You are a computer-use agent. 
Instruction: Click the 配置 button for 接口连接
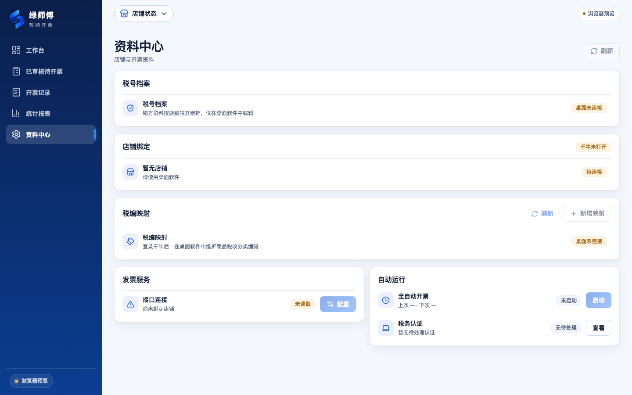click(x=338, y=304)
